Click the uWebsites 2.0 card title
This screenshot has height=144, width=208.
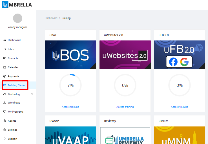tap(114, 35)
